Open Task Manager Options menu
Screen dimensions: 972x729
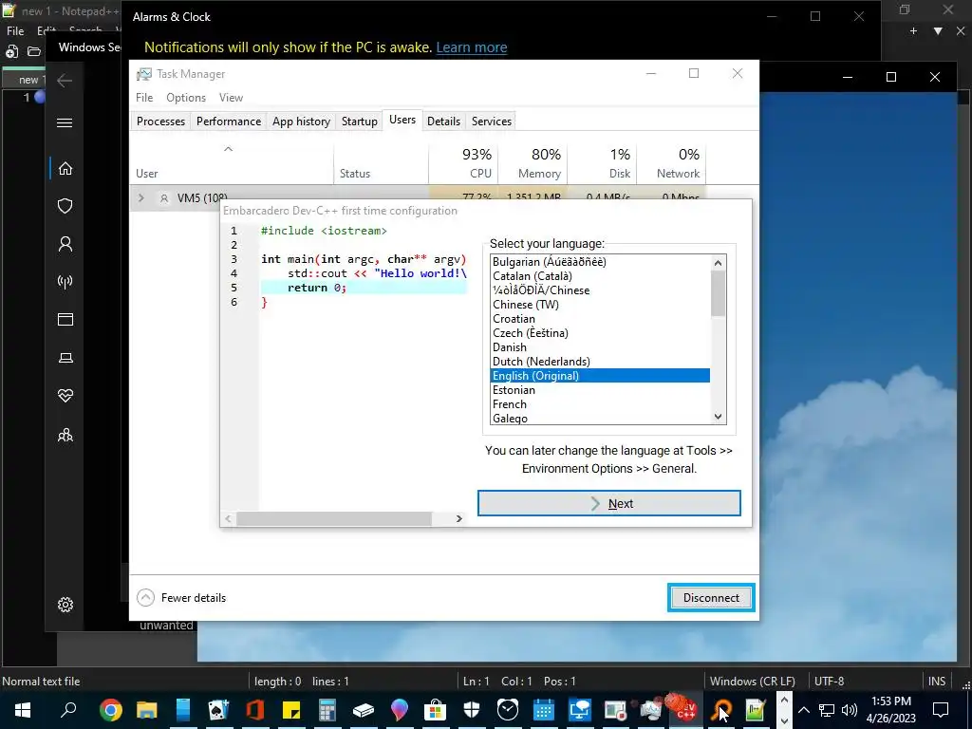click(x=186, y=98)
